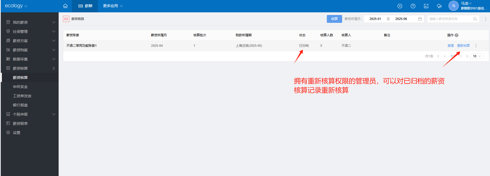Collapse the 薪资核算 parent menu
The height and width of the screenshot is (176, 490).
pyautogui.click(x=30, y=68)
